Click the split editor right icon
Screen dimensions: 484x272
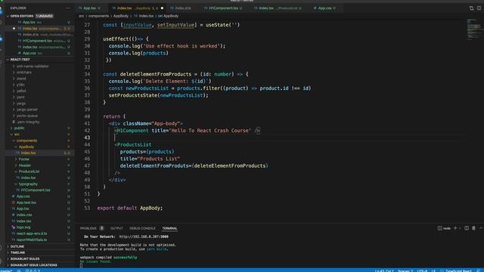479,8
